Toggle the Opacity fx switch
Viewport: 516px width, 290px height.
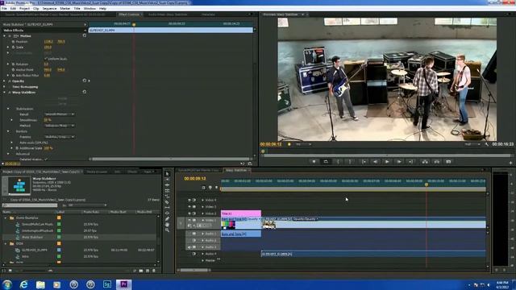(x=10, y=81)
